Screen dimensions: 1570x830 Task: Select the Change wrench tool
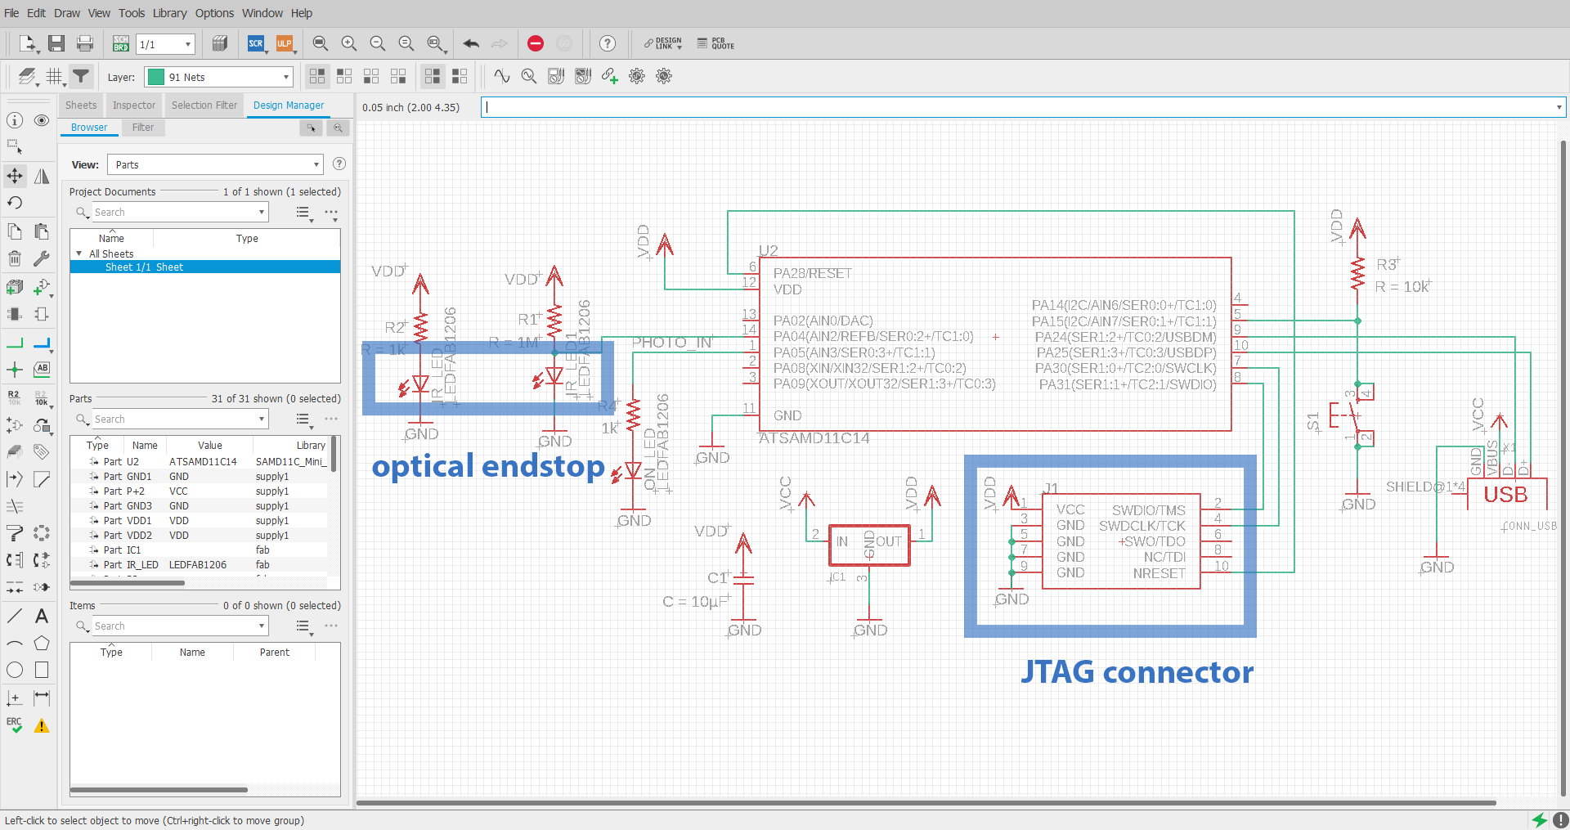point(42,259)
